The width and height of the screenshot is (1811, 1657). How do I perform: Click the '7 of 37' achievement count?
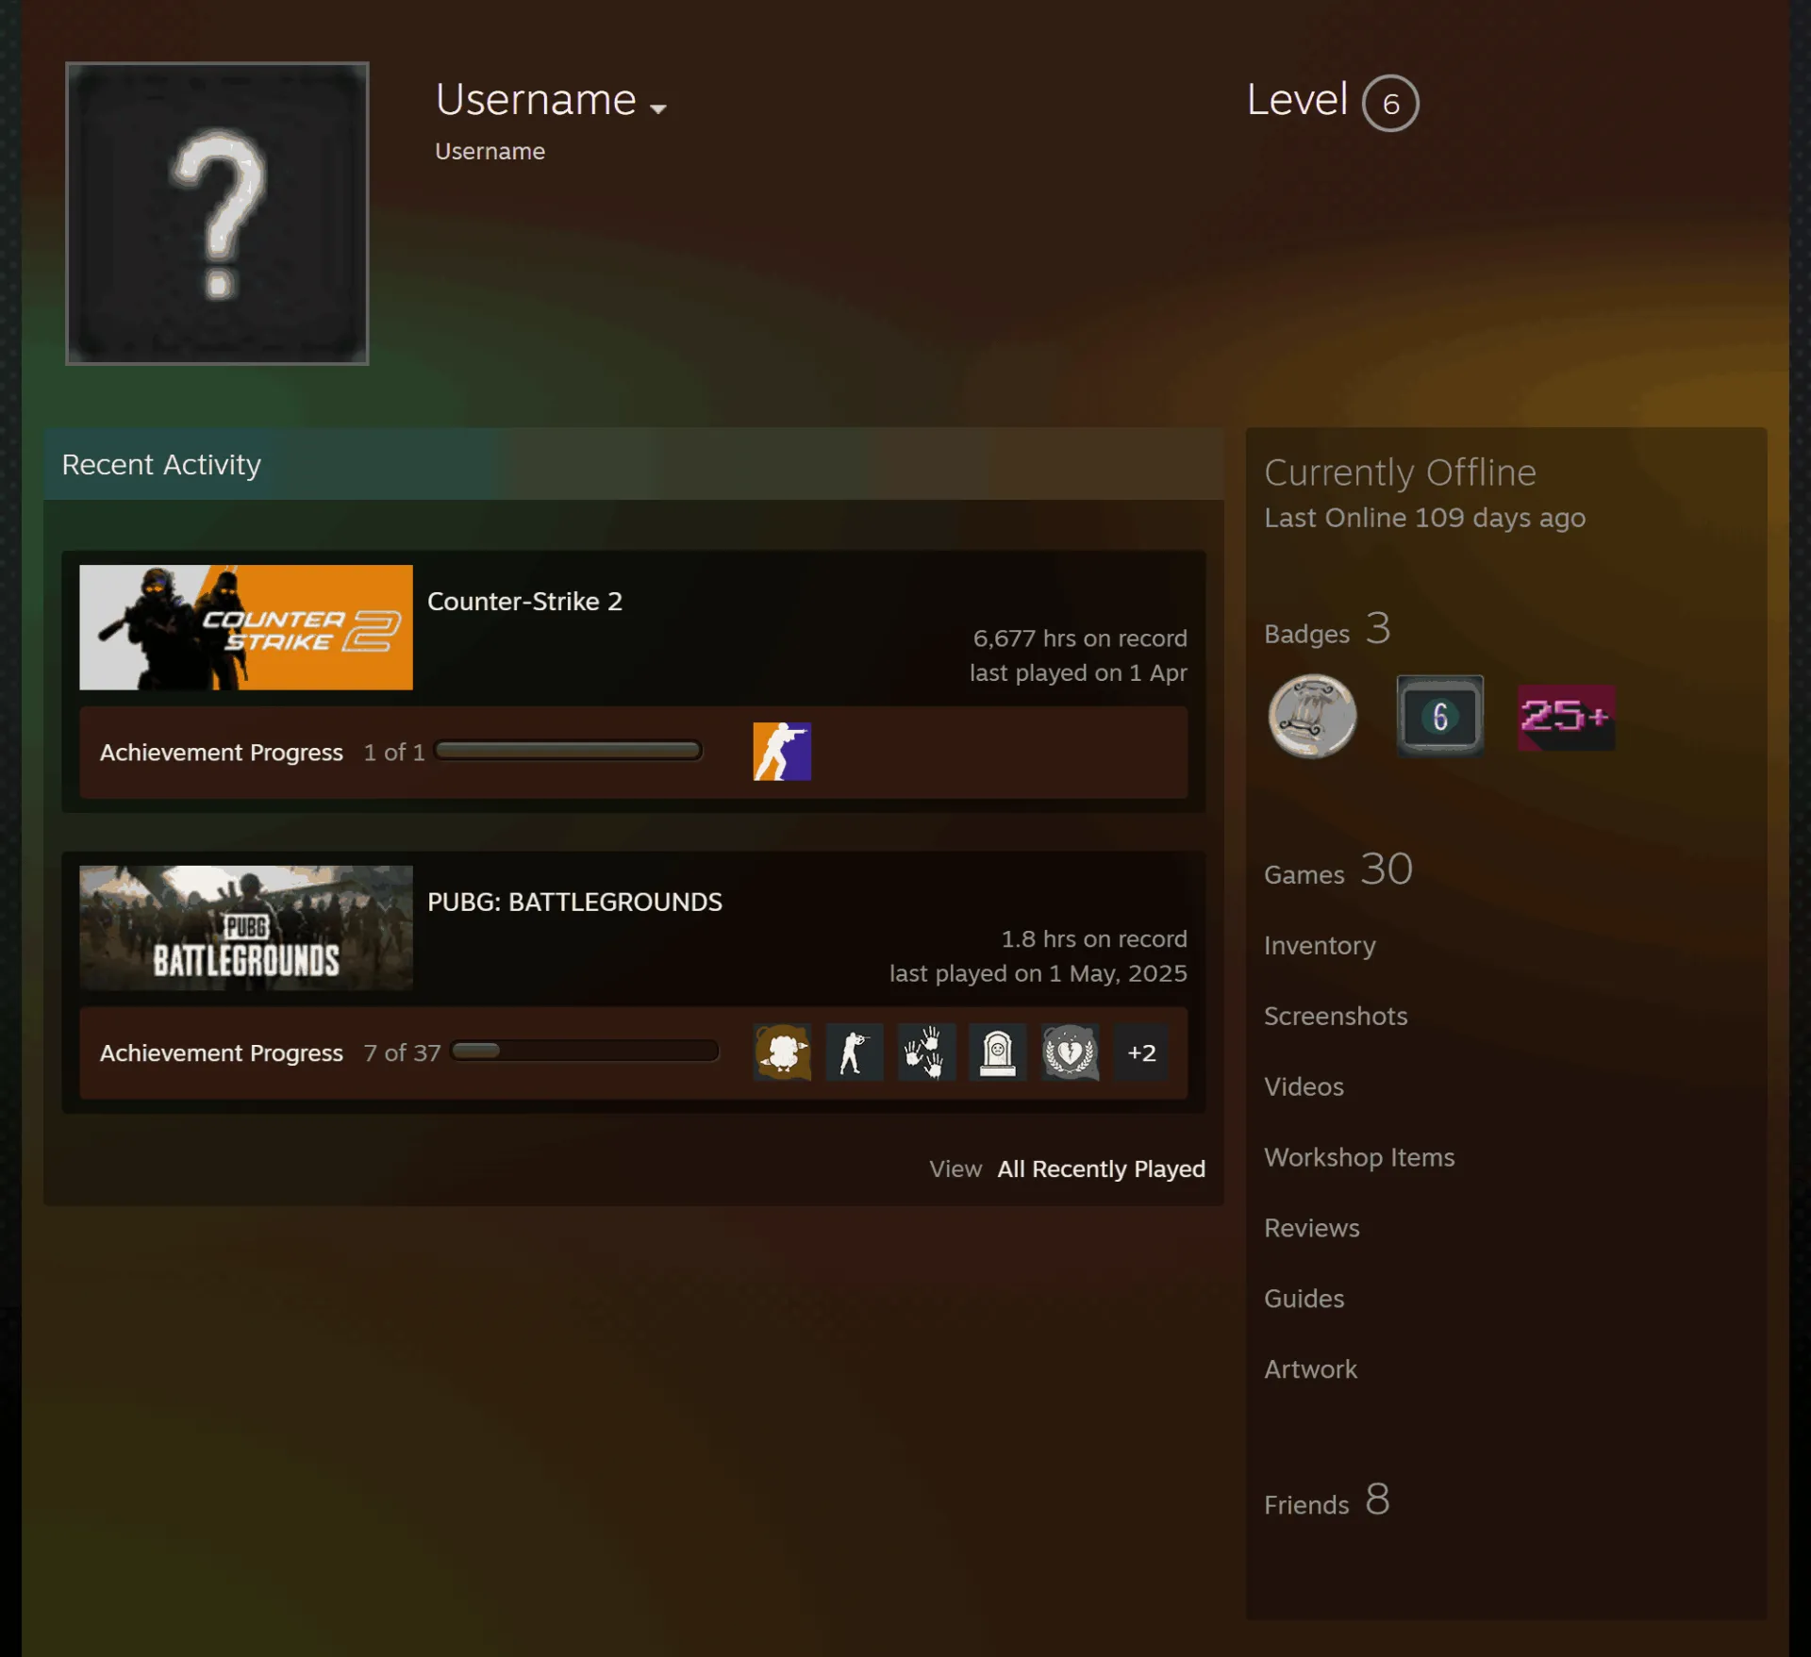[402, 1052]
